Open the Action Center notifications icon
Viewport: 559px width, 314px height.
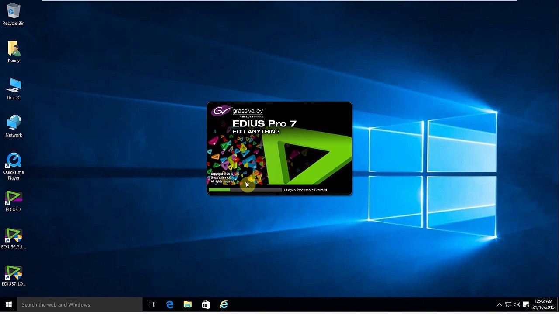pyautogui.click(x=526, y=304)
